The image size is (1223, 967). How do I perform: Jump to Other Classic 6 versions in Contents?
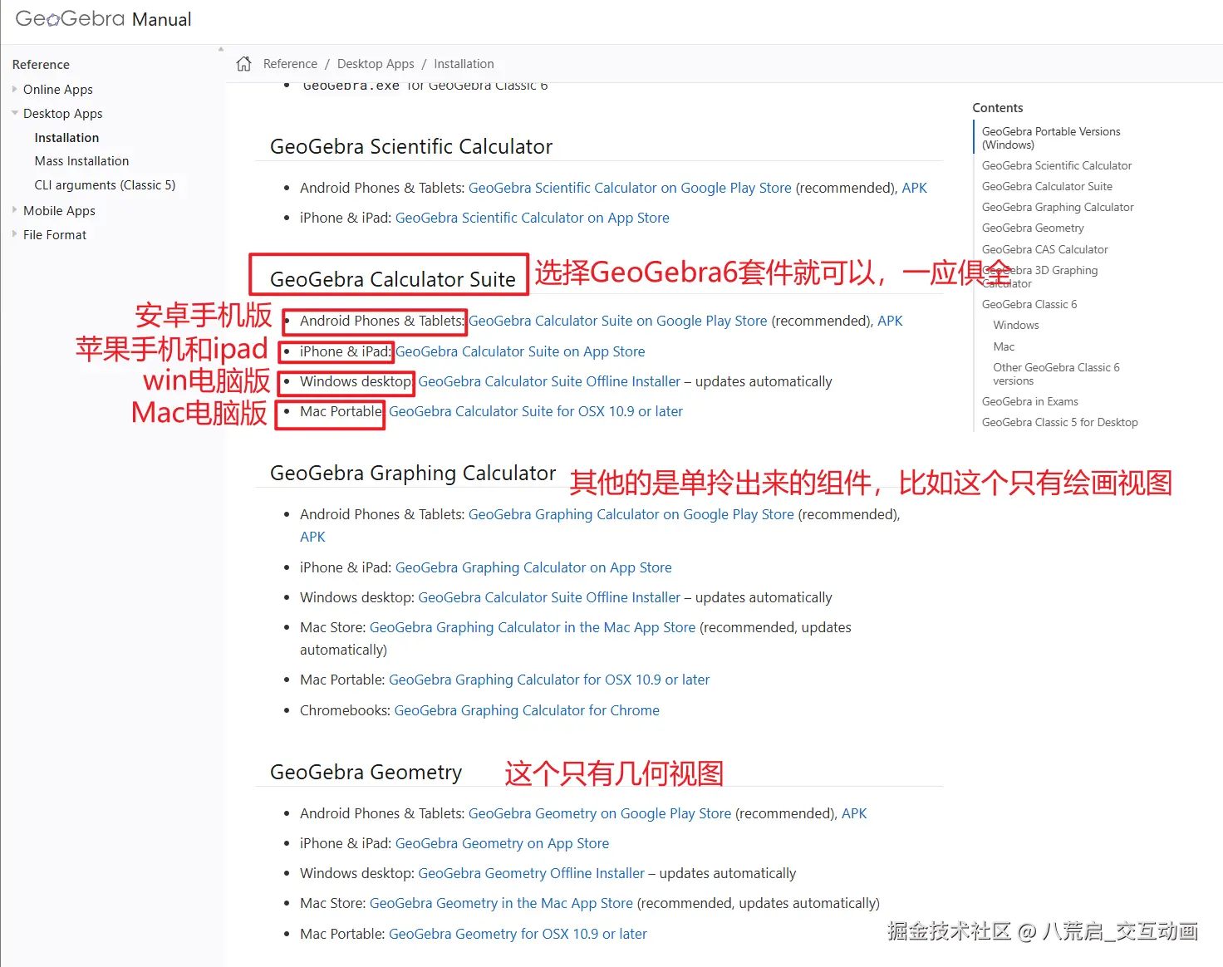point(1056,374)
